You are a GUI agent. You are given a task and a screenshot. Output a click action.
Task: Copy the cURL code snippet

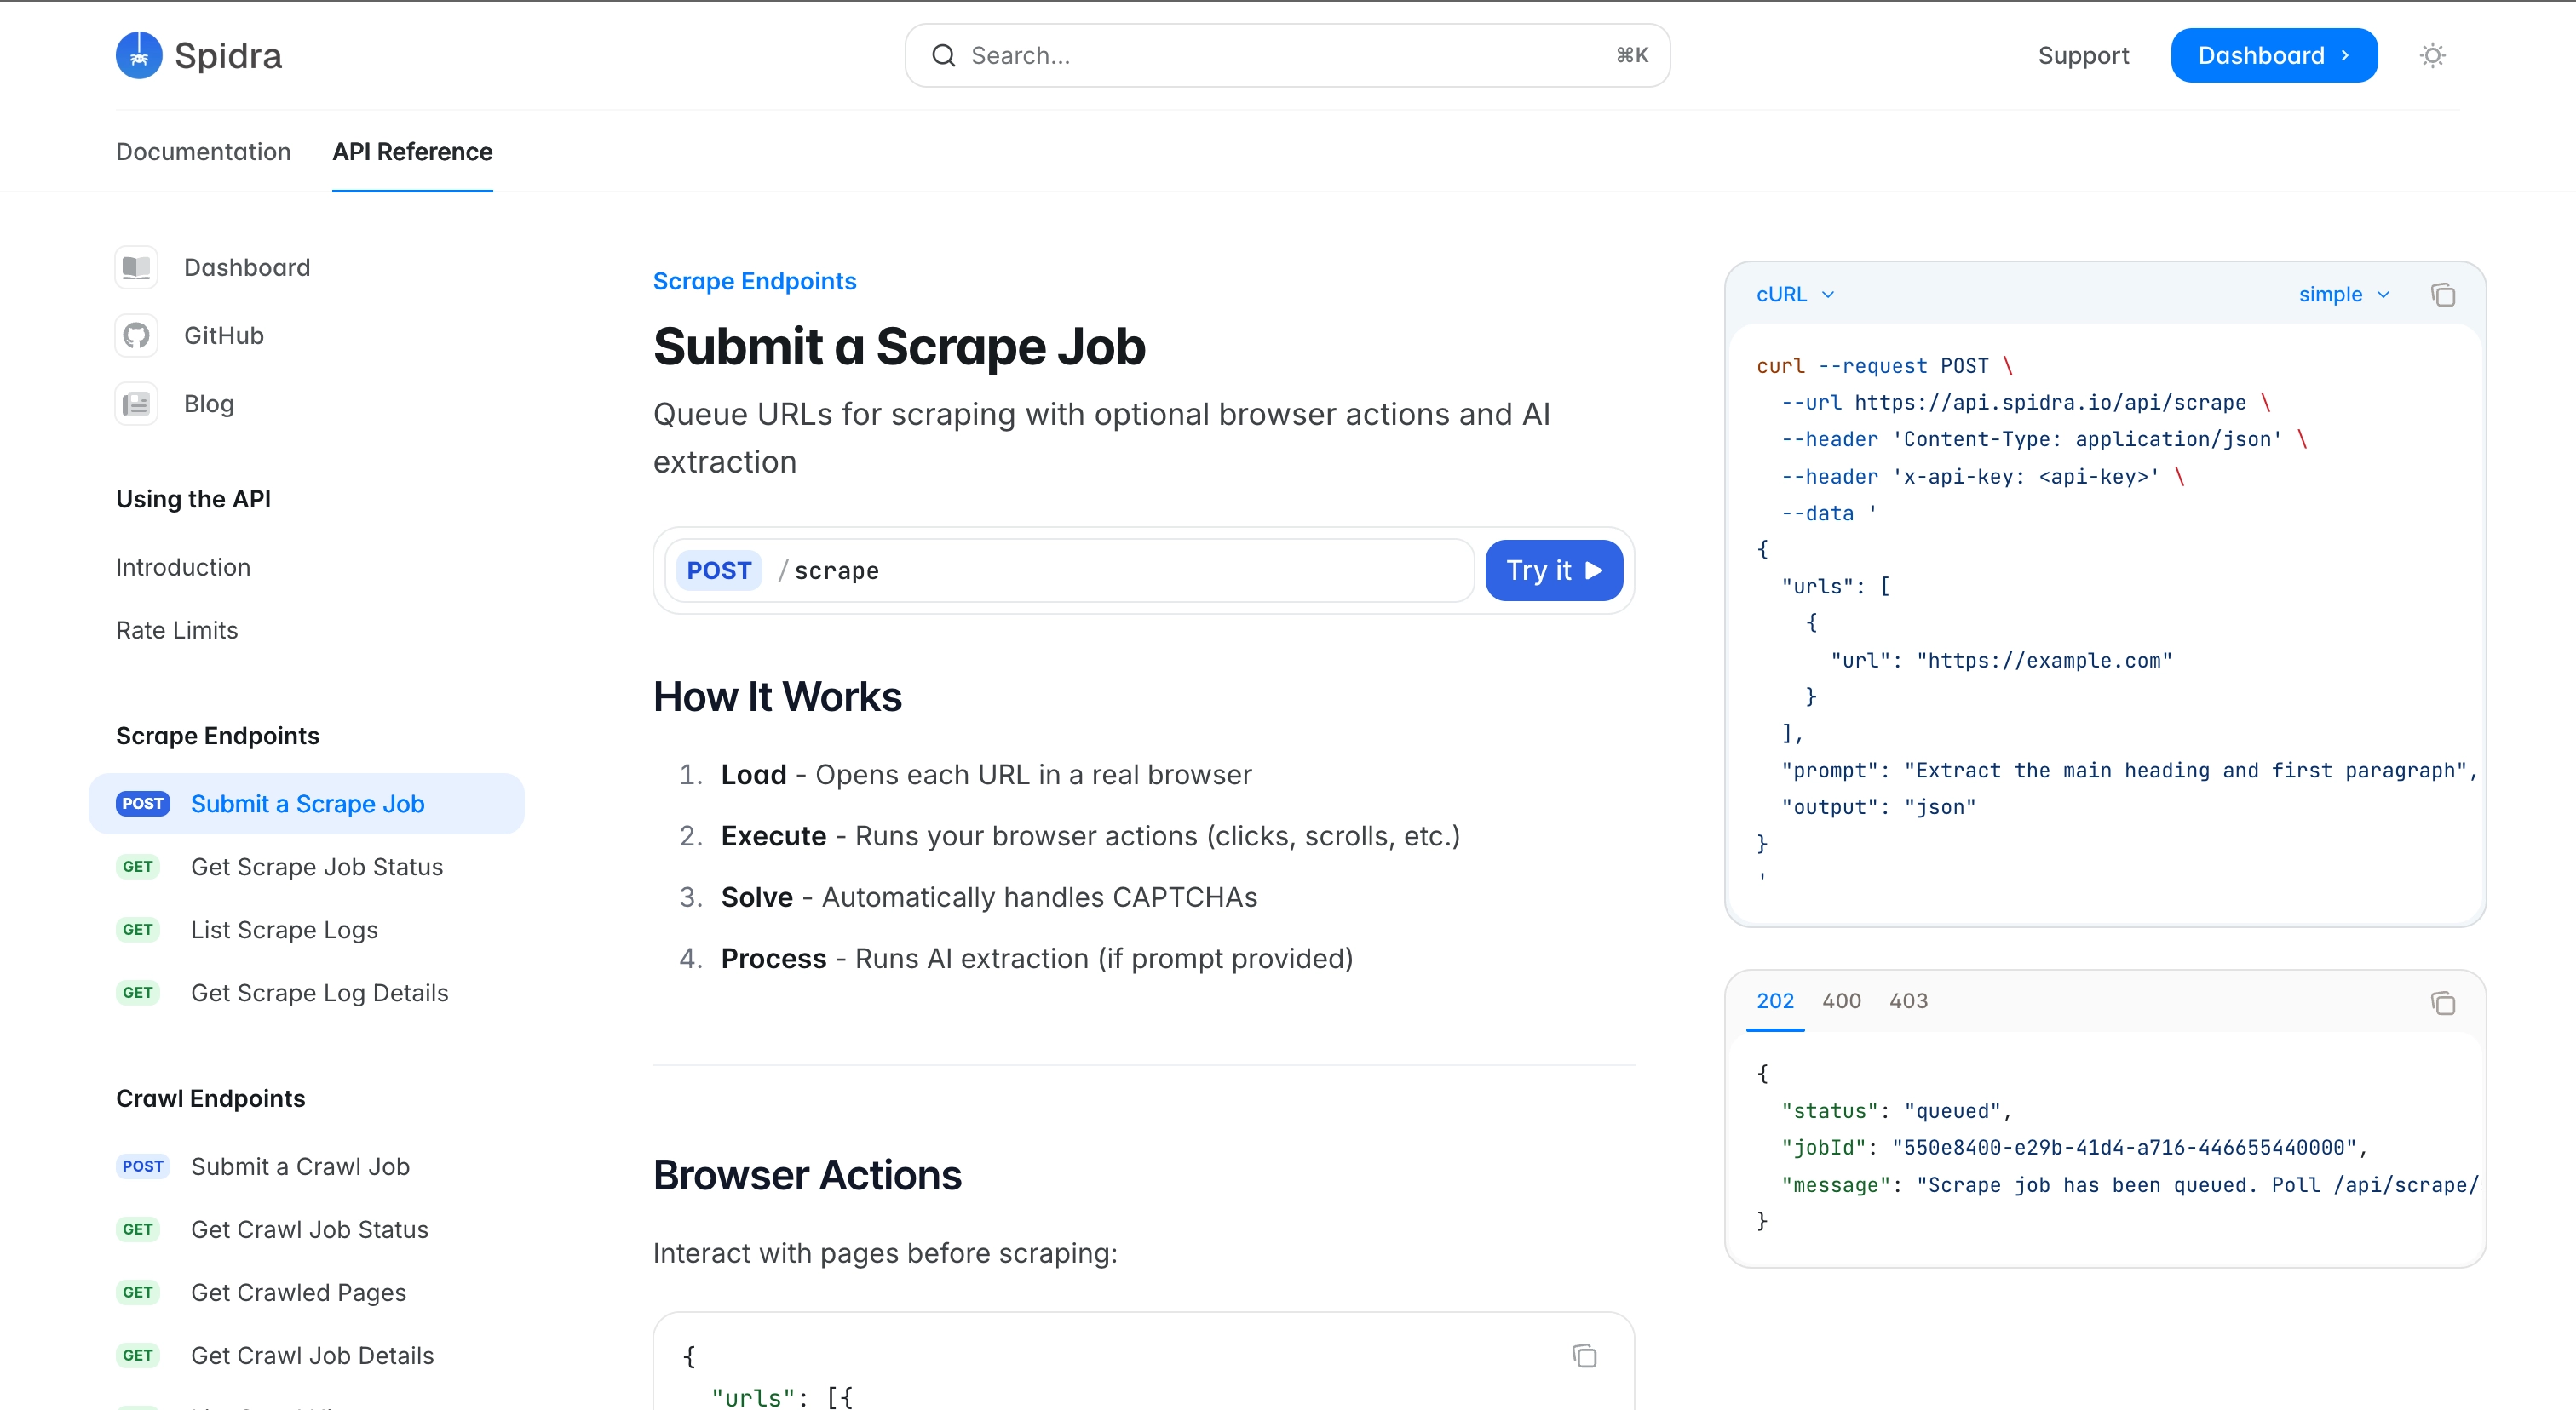2444,294
